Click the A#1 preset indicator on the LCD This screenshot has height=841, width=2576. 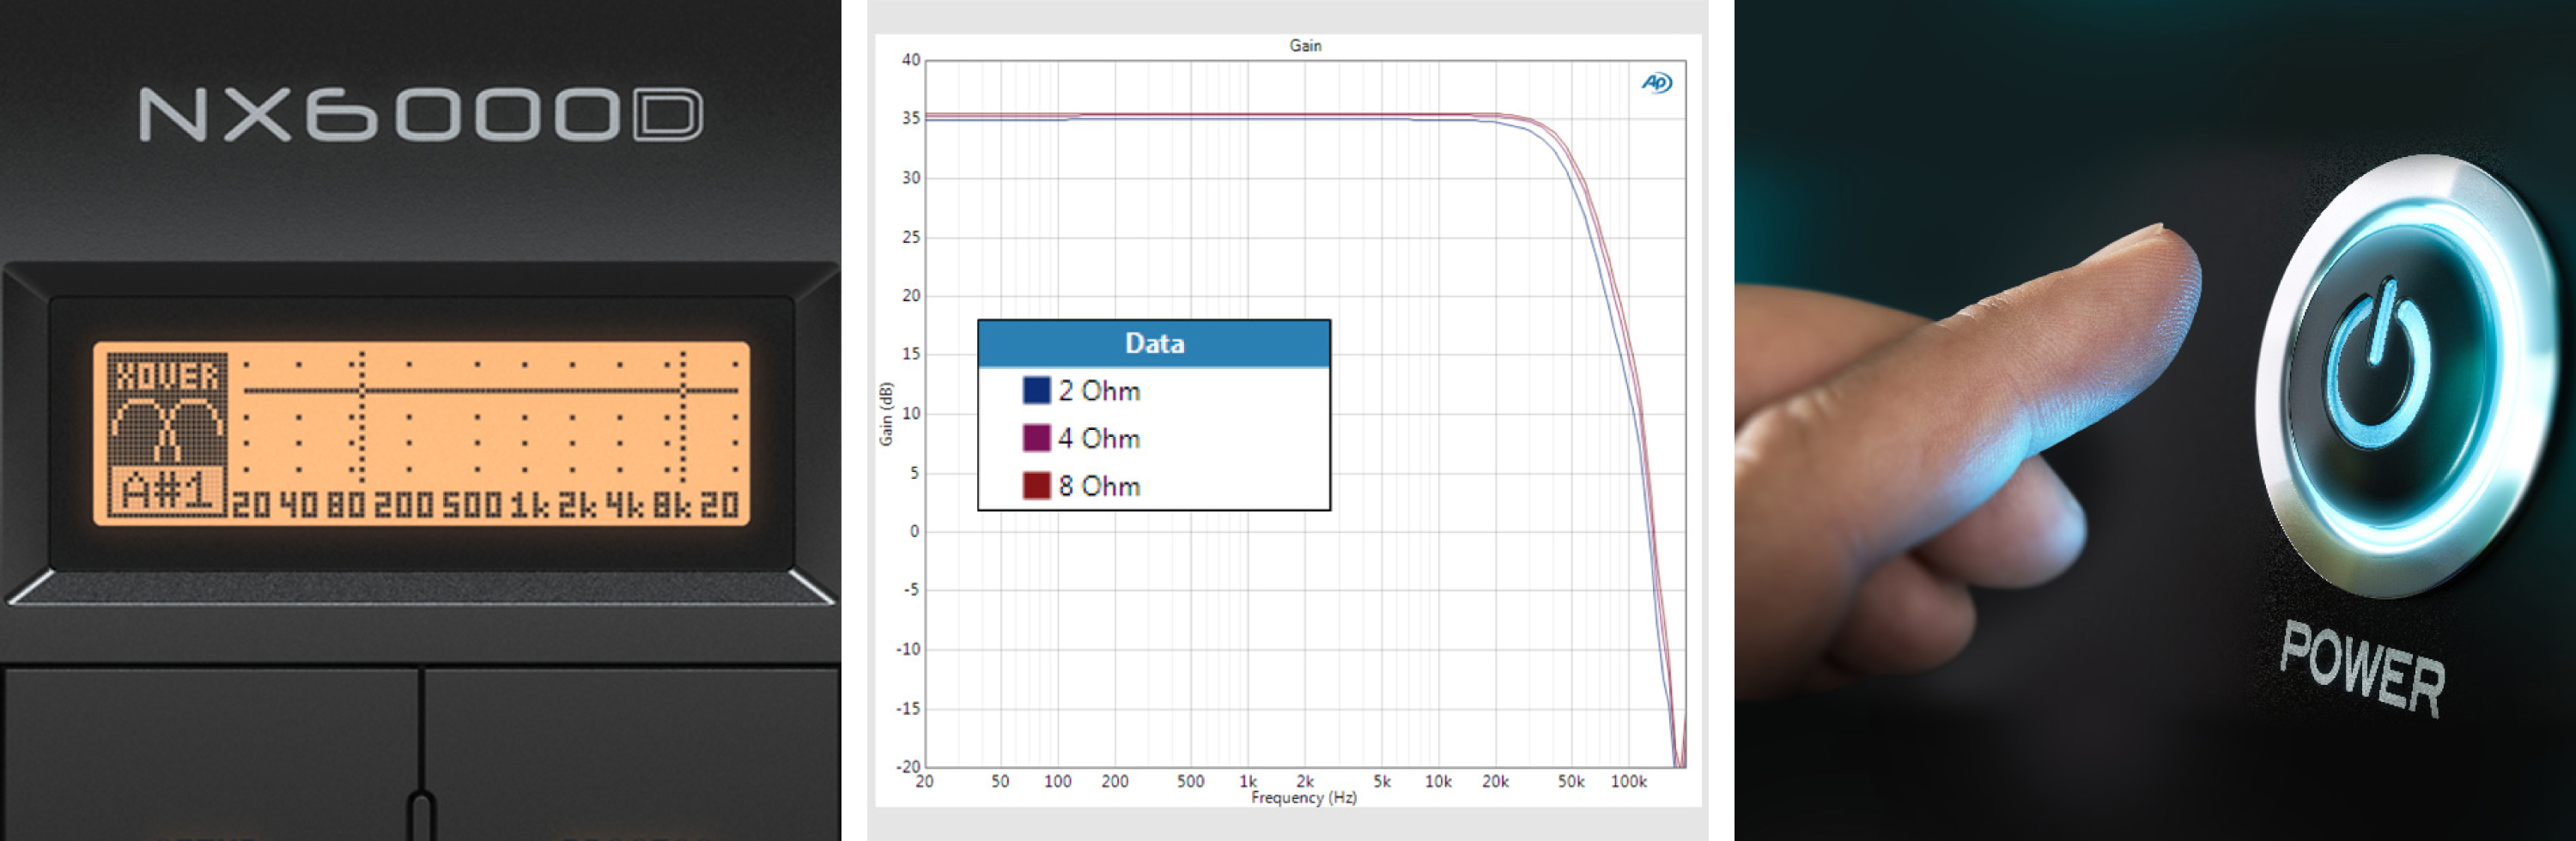click(166, 492)
